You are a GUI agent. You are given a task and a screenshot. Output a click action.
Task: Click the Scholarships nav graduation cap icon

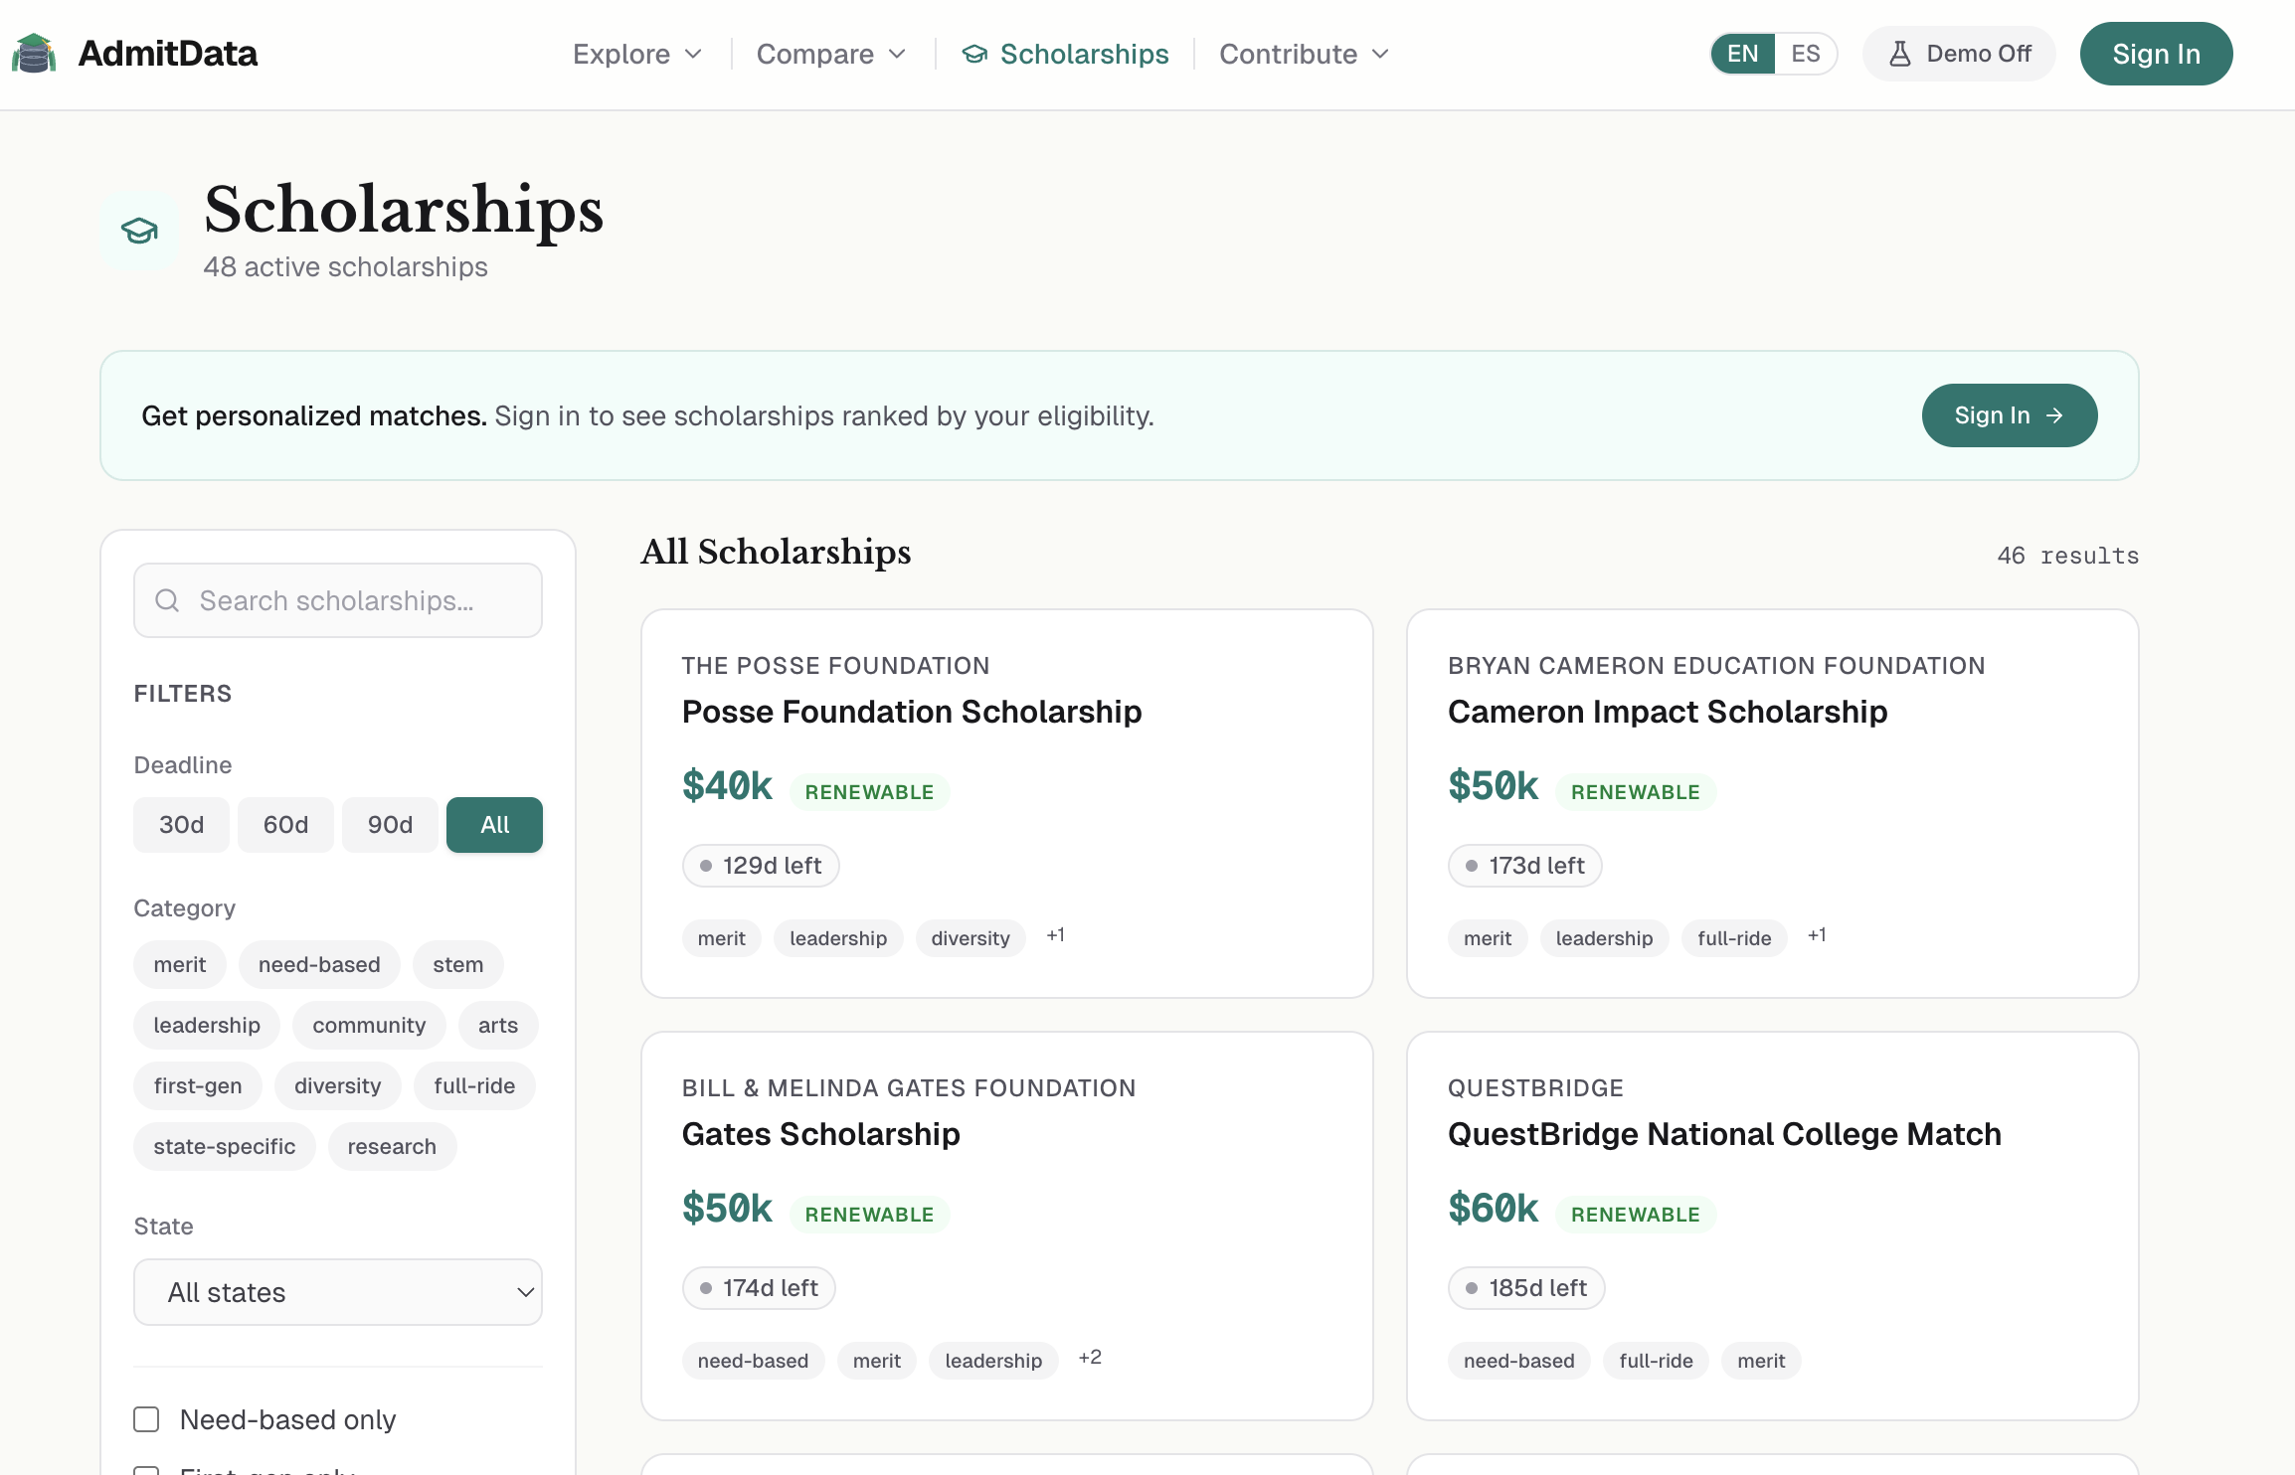tap(974, 54)
